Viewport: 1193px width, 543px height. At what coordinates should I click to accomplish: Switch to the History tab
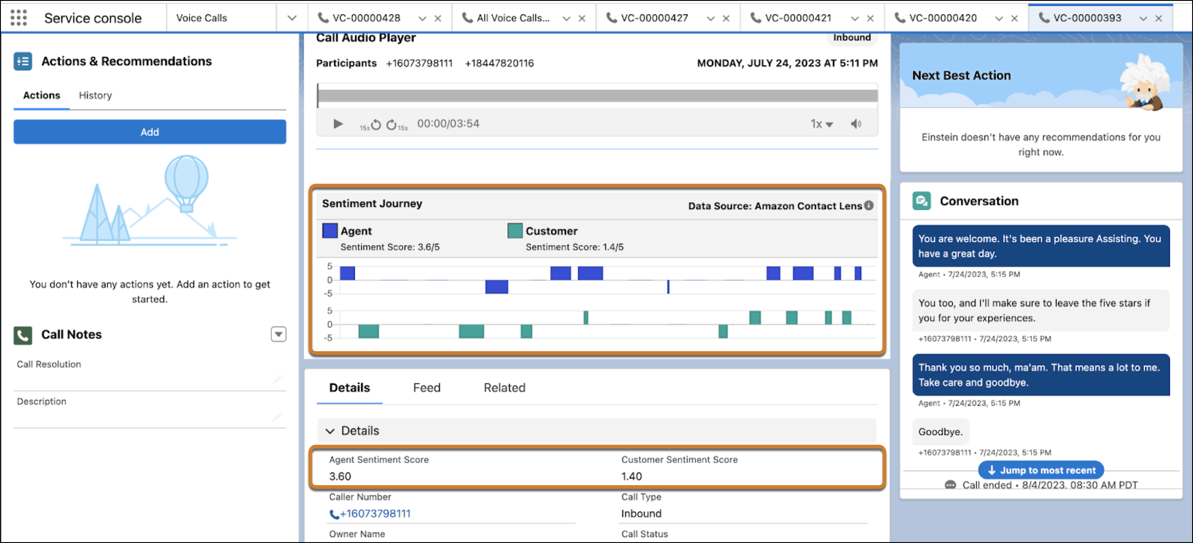(95, 95)
